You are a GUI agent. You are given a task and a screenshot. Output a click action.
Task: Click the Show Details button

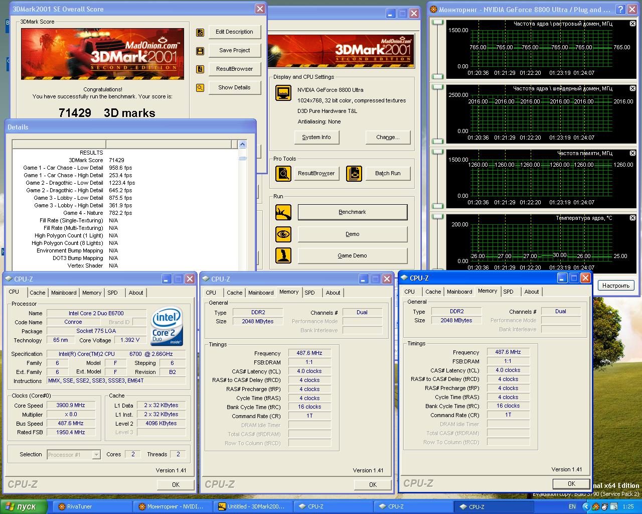coord(235,87)
